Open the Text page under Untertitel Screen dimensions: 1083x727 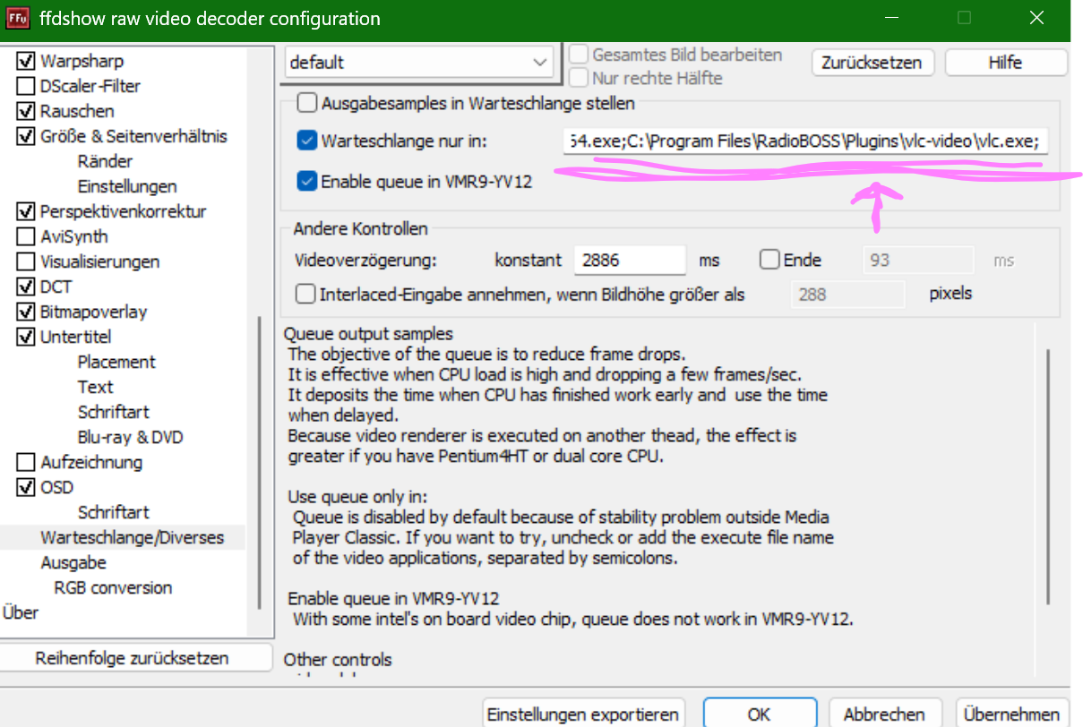(95, 388)
